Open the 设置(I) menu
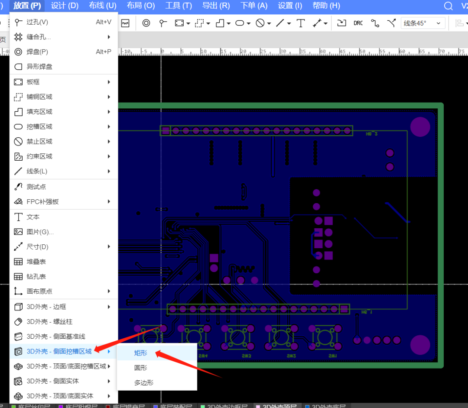The width and height of the screenshot is (468, 408). click(290, 6)
